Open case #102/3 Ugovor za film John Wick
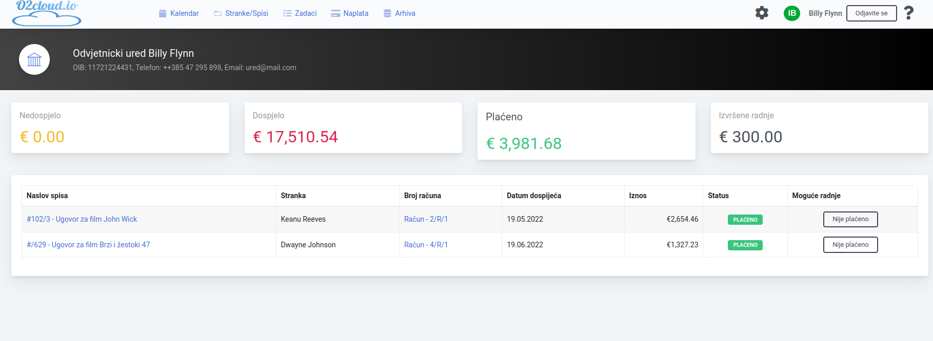The height and width of the screenshot is (341, 933). coord(82,219)
